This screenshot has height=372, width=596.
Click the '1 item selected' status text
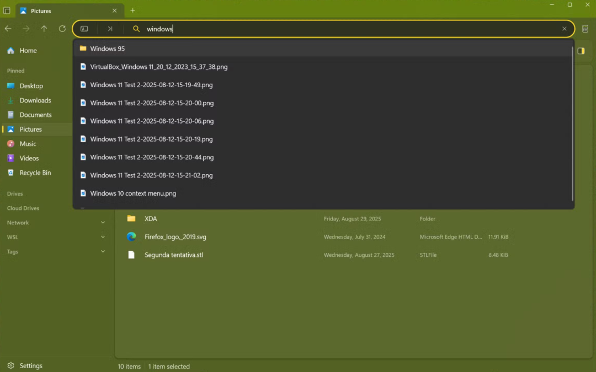(169, 366)
